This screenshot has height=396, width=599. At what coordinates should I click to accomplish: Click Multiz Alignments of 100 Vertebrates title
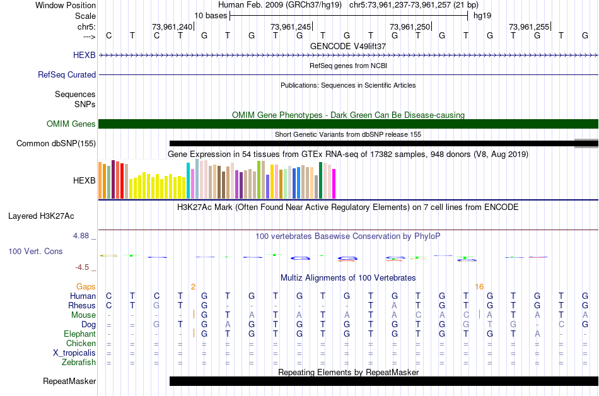coord(348,277)
